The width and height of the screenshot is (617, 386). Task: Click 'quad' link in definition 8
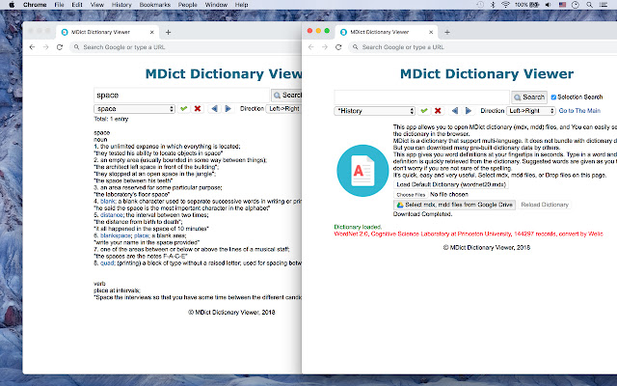click(107, 263)
